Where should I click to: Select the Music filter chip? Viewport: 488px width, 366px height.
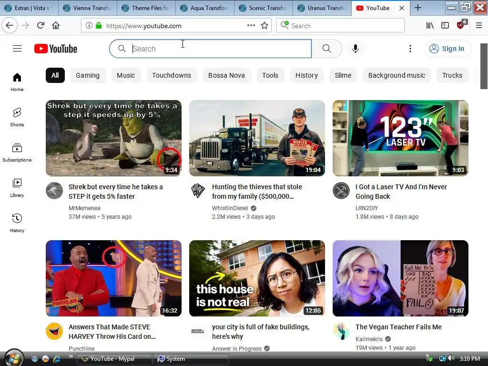click(x=126, y=75)
